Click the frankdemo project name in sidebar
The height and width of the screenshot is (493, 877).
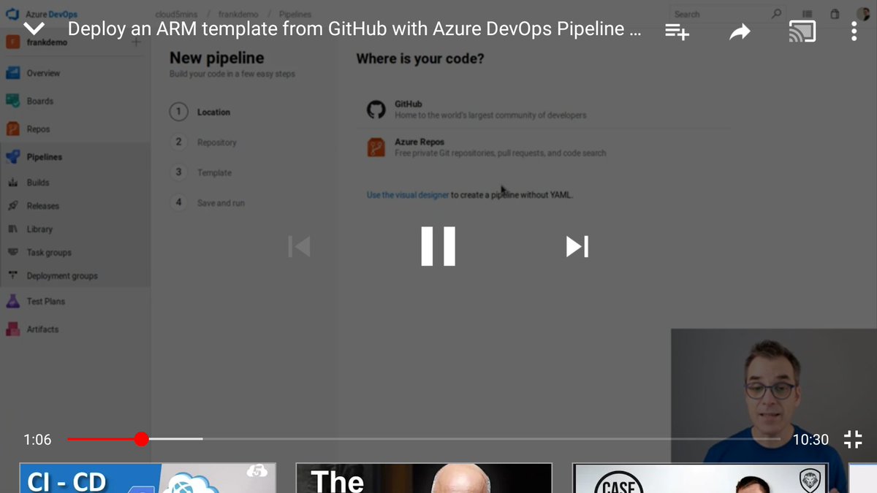pos(47,42)
